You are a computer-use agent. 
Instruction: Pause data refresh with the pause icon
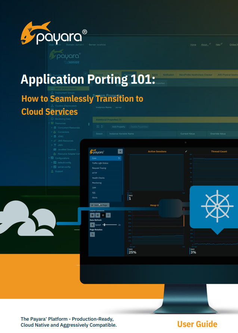coord(92,225)
